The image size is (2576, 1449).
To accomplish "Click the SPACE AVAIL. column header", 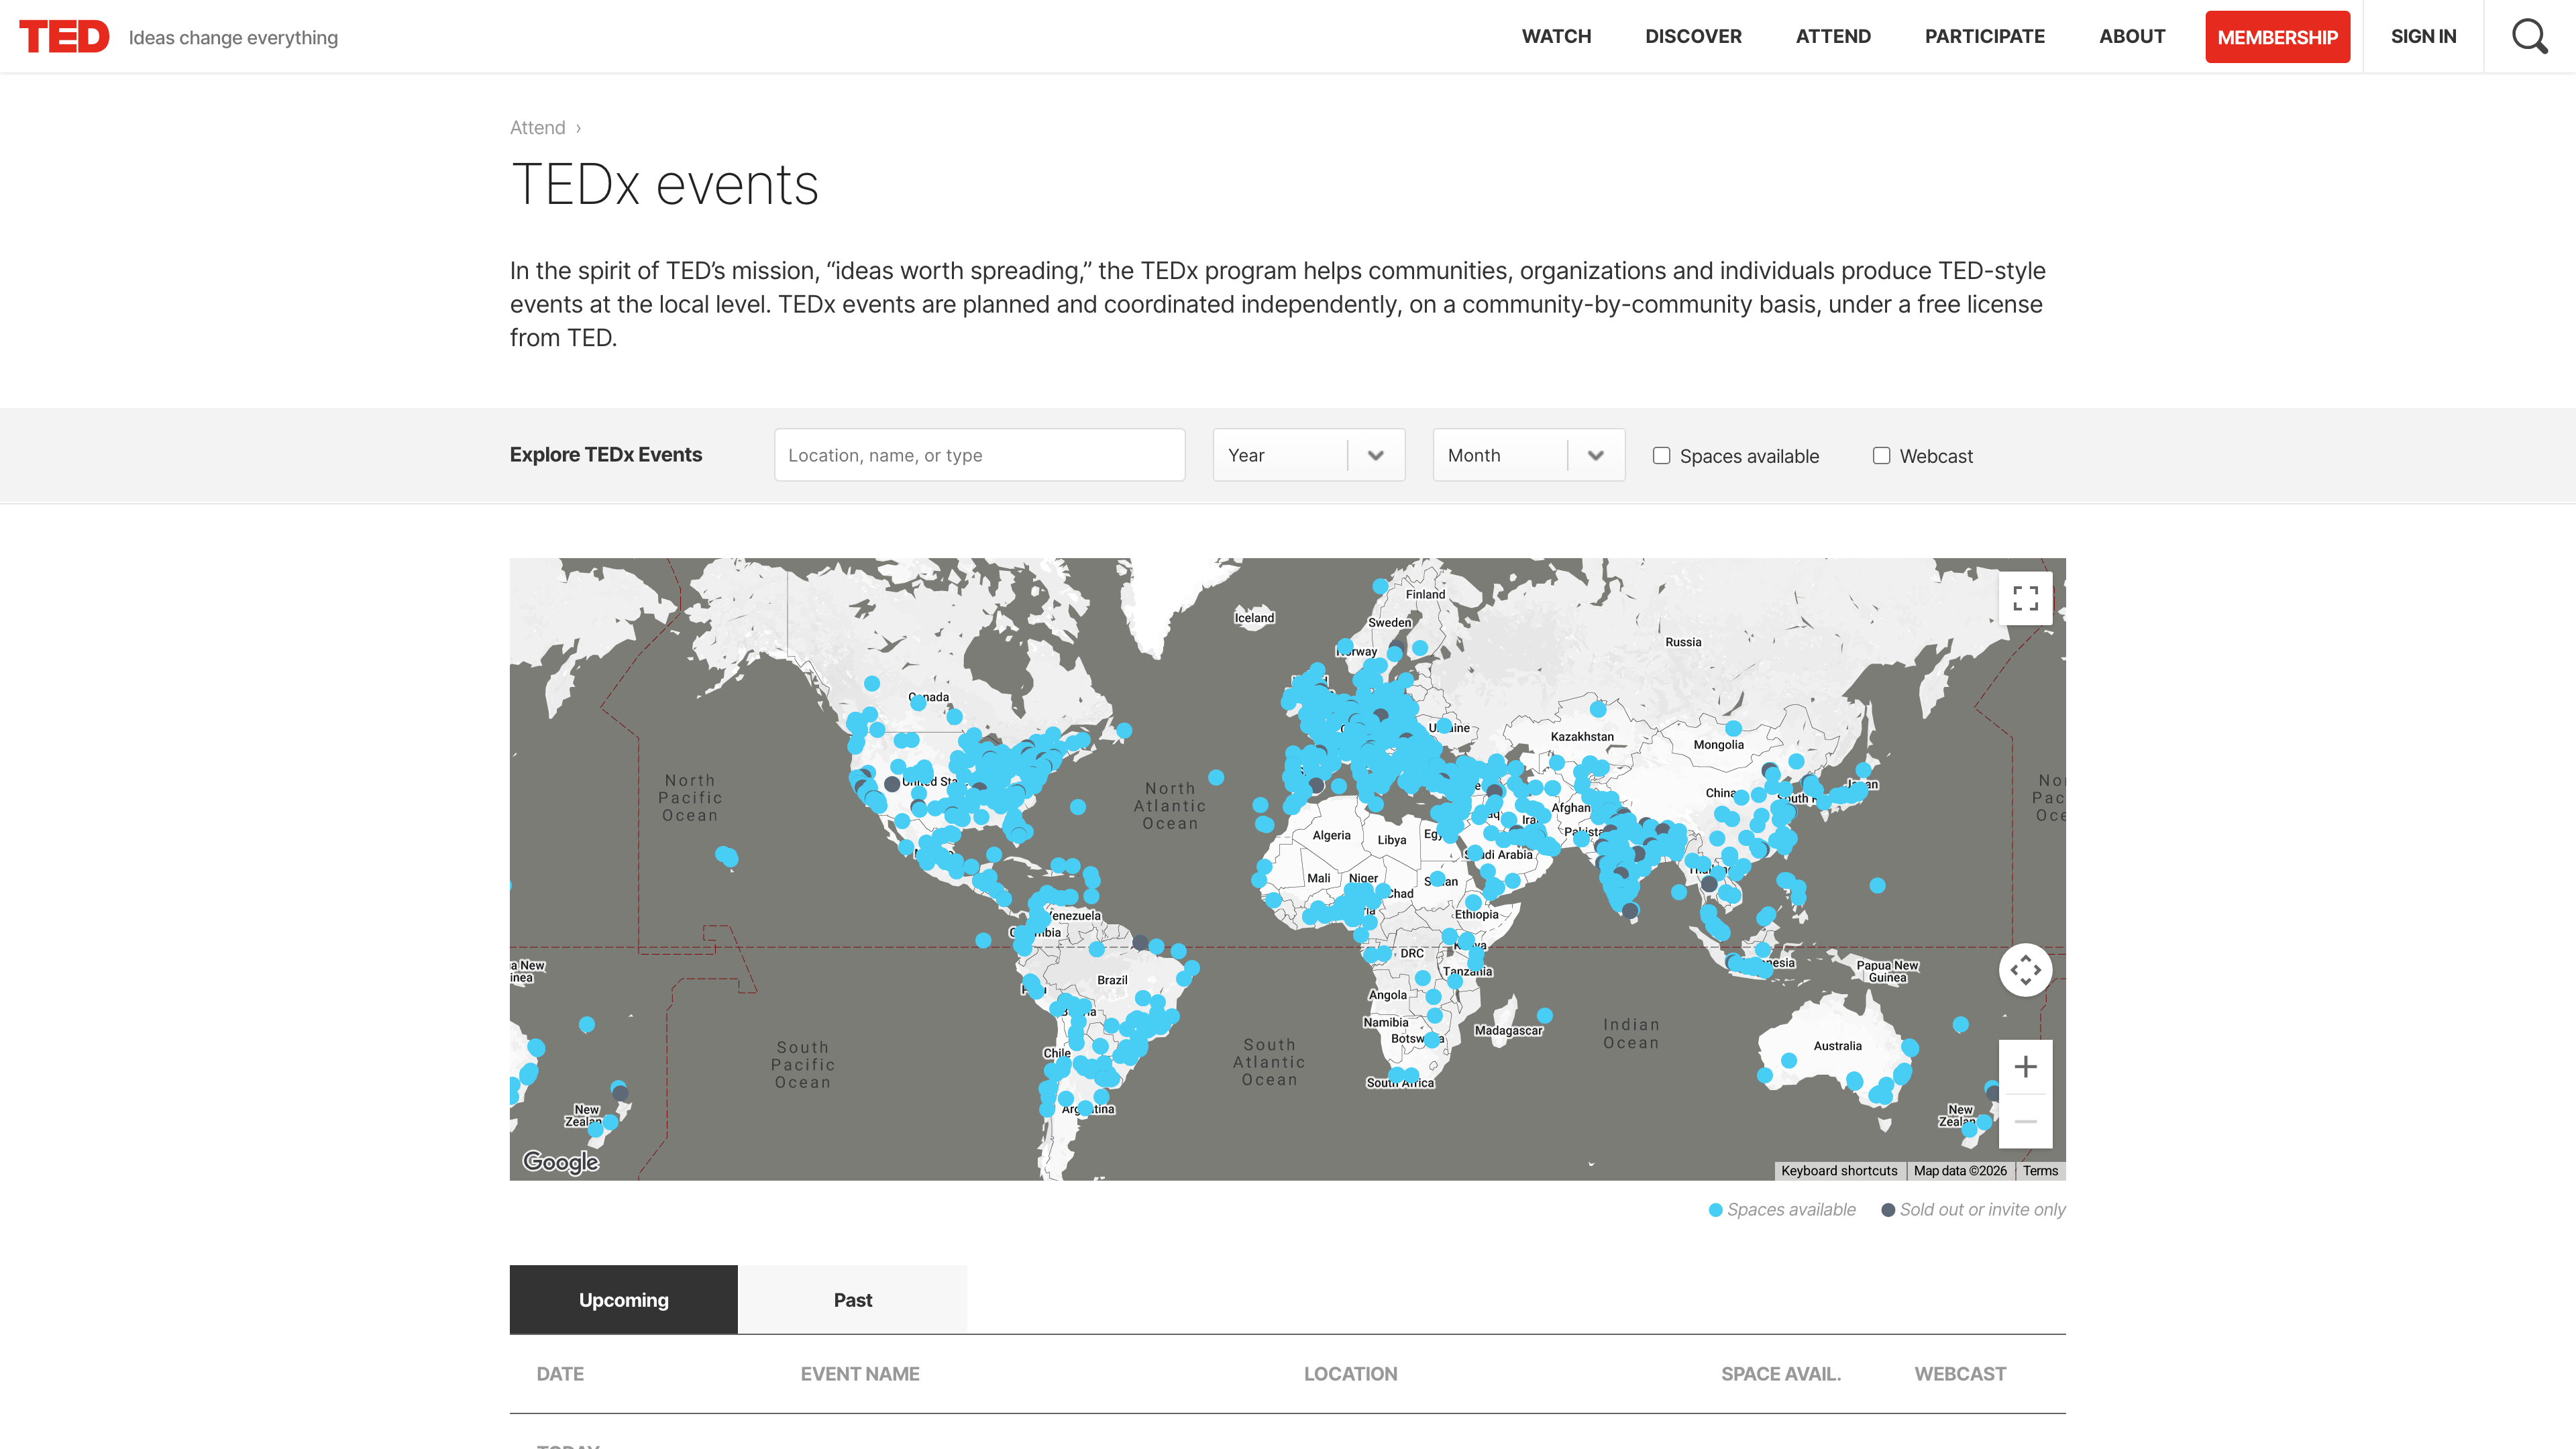I will (x=1781, y=1373).
